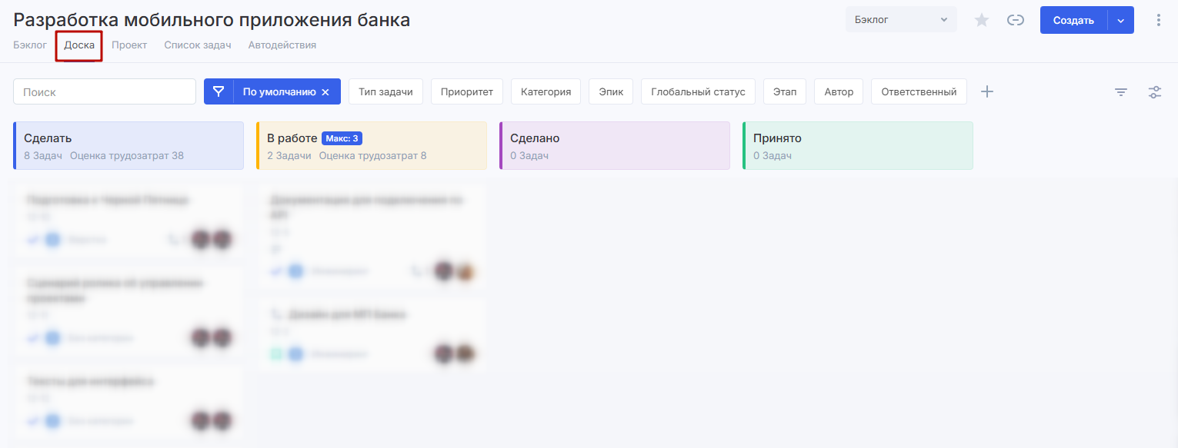This screenshot has height=448, width=1178.
Task: Open the three-dot more options menu
Action: [x=1159, y=21]
